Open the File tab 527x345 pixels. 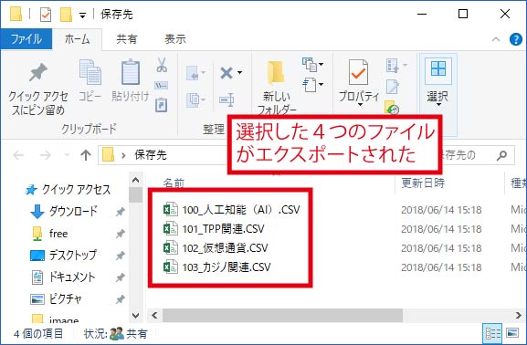pos(26,39)
